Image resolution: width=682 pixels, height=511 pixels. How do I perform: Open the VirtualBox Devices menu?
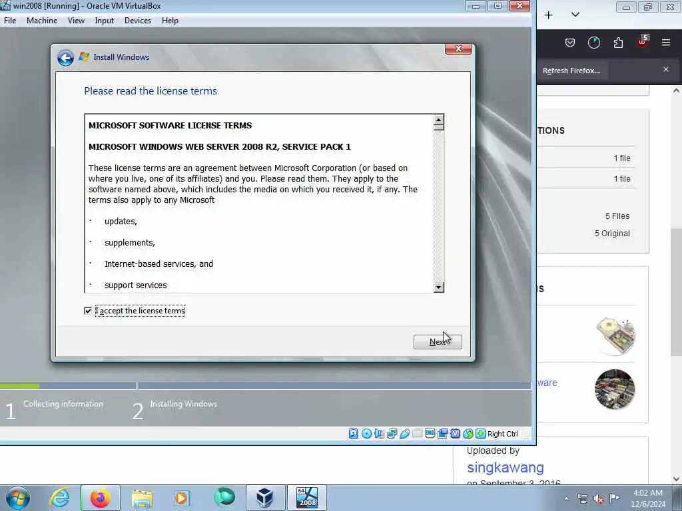coord(138,21)
